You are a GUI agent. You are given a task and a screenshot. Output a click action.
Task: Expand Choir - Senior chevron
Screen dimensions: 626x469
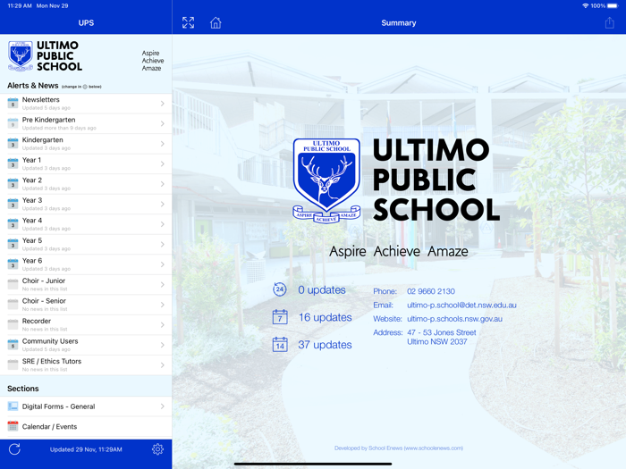[x=163, y=305]
